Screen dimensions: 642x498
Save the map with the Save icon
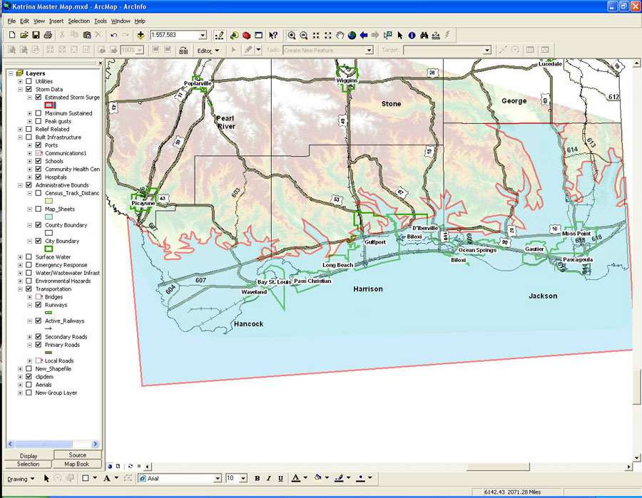36,35
